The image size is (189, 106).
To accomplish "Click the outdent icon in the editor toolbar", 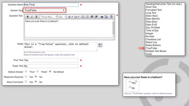I will tap(92, 17).
